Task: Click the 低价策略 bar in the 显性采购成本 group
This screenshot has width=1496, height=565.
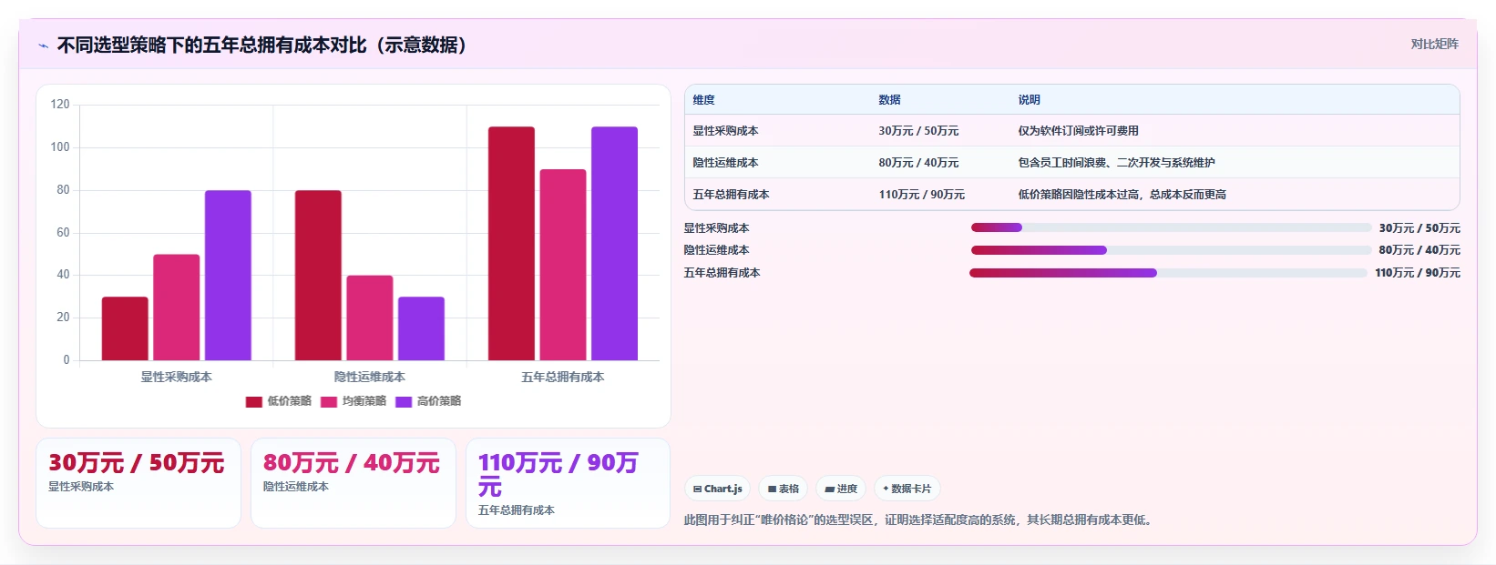Action: (x=125, y=328)
